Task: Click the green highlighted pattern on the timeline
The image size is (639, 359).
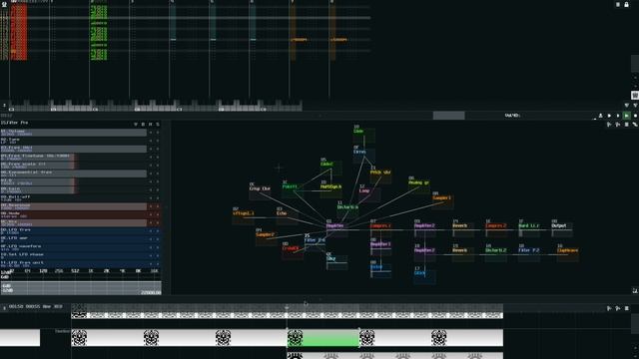Action: (322, 338)
